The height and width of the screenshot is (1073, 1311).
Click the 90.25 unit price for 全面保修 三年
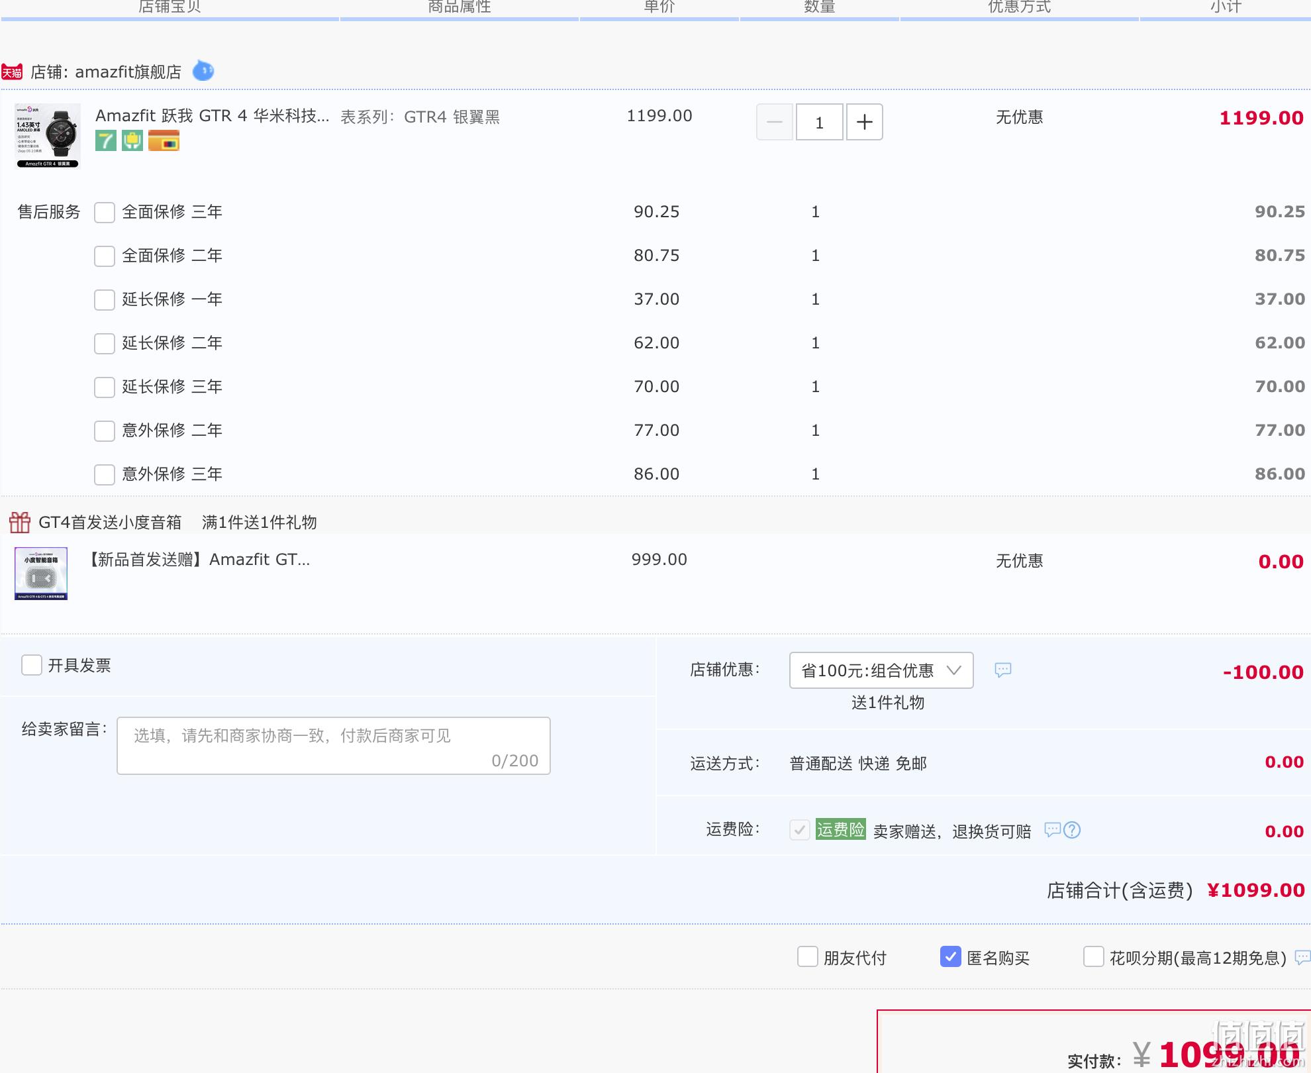(657, 212)
